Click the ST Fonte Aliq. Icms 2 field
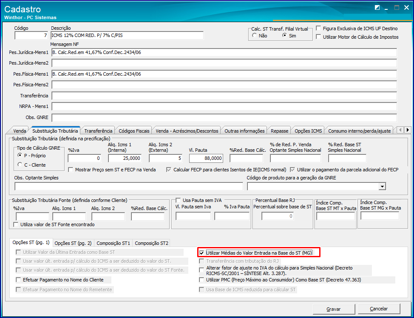Screen dimensions: 414x318 (x=108, y=216)
